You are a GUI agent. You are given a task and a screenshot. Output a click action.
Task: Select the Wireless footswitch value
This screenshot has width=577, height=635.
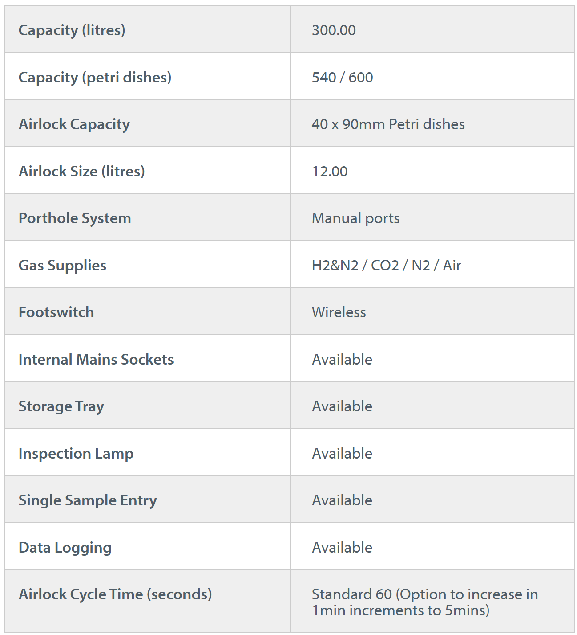(339, 312)
